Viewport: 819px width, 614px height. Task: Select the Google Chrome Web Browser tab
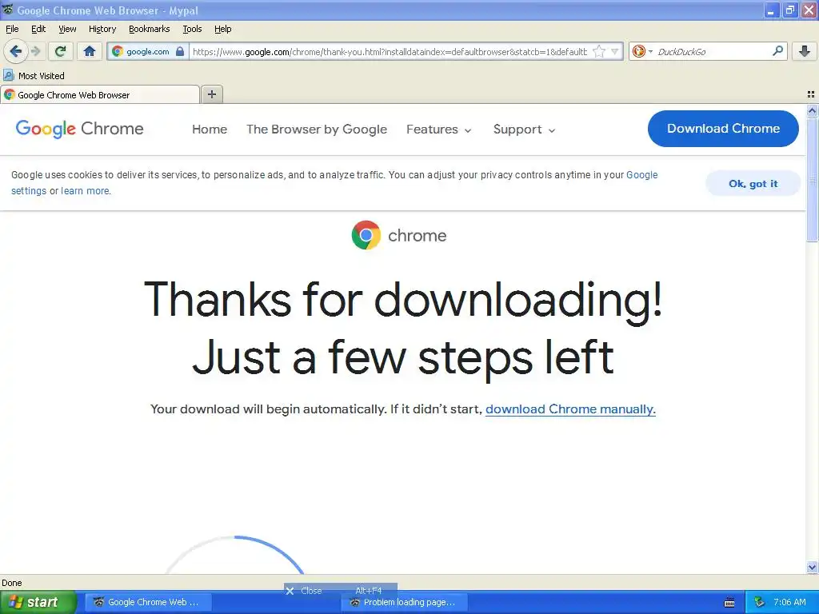point(100,95)
